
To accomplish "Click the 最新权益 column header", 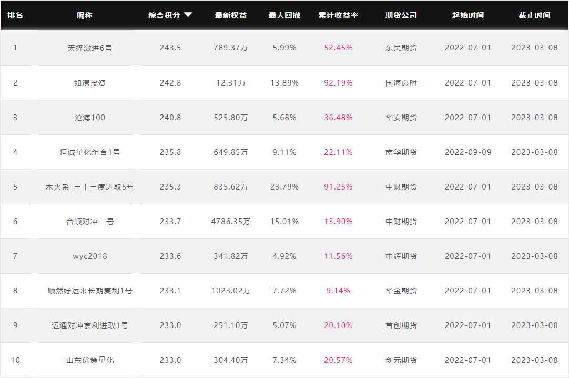I will [x=231, y=15].
